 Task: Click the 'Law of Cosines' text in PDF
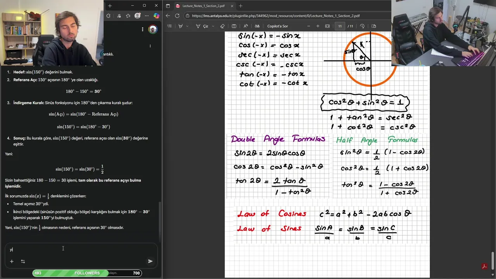tap(272, 214)
